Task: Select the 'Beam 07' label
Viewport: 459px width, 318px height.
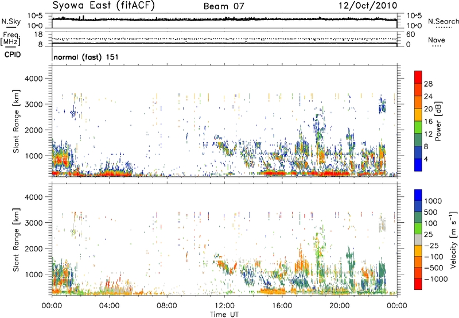Action: [x=224, y=6]
